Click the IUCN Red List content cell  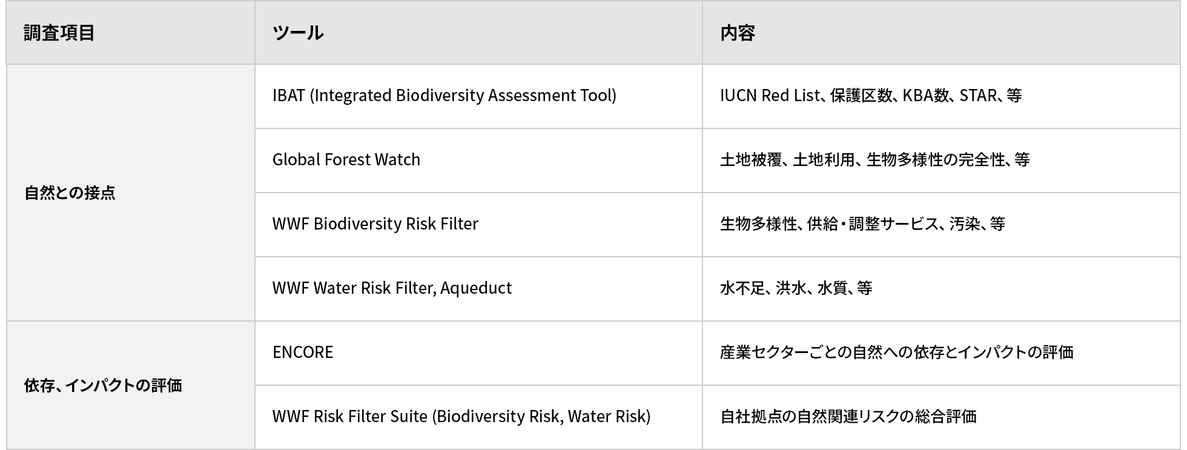941,96
